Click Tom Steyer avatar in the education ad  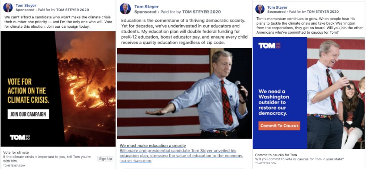click(125, 9)
